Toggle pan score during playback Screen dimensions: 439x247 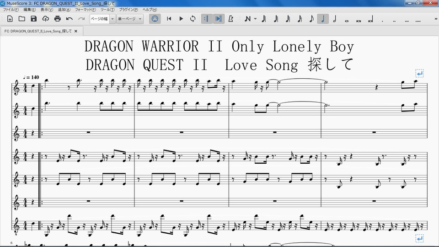[x=219, y=19]
